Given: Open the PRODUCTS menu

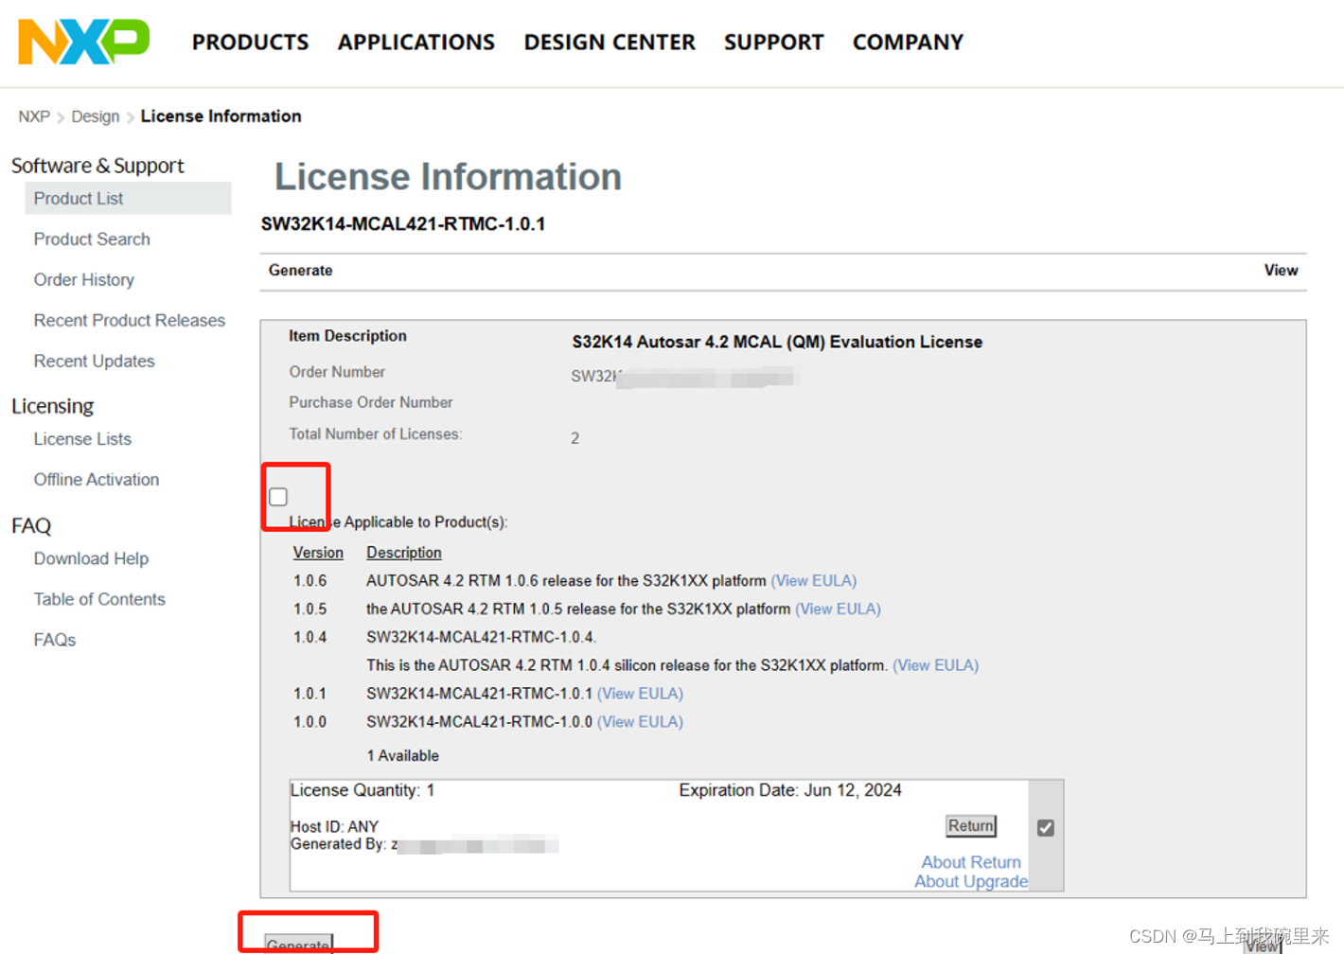Looking at the screenshot, I should (x=250, y=43).
